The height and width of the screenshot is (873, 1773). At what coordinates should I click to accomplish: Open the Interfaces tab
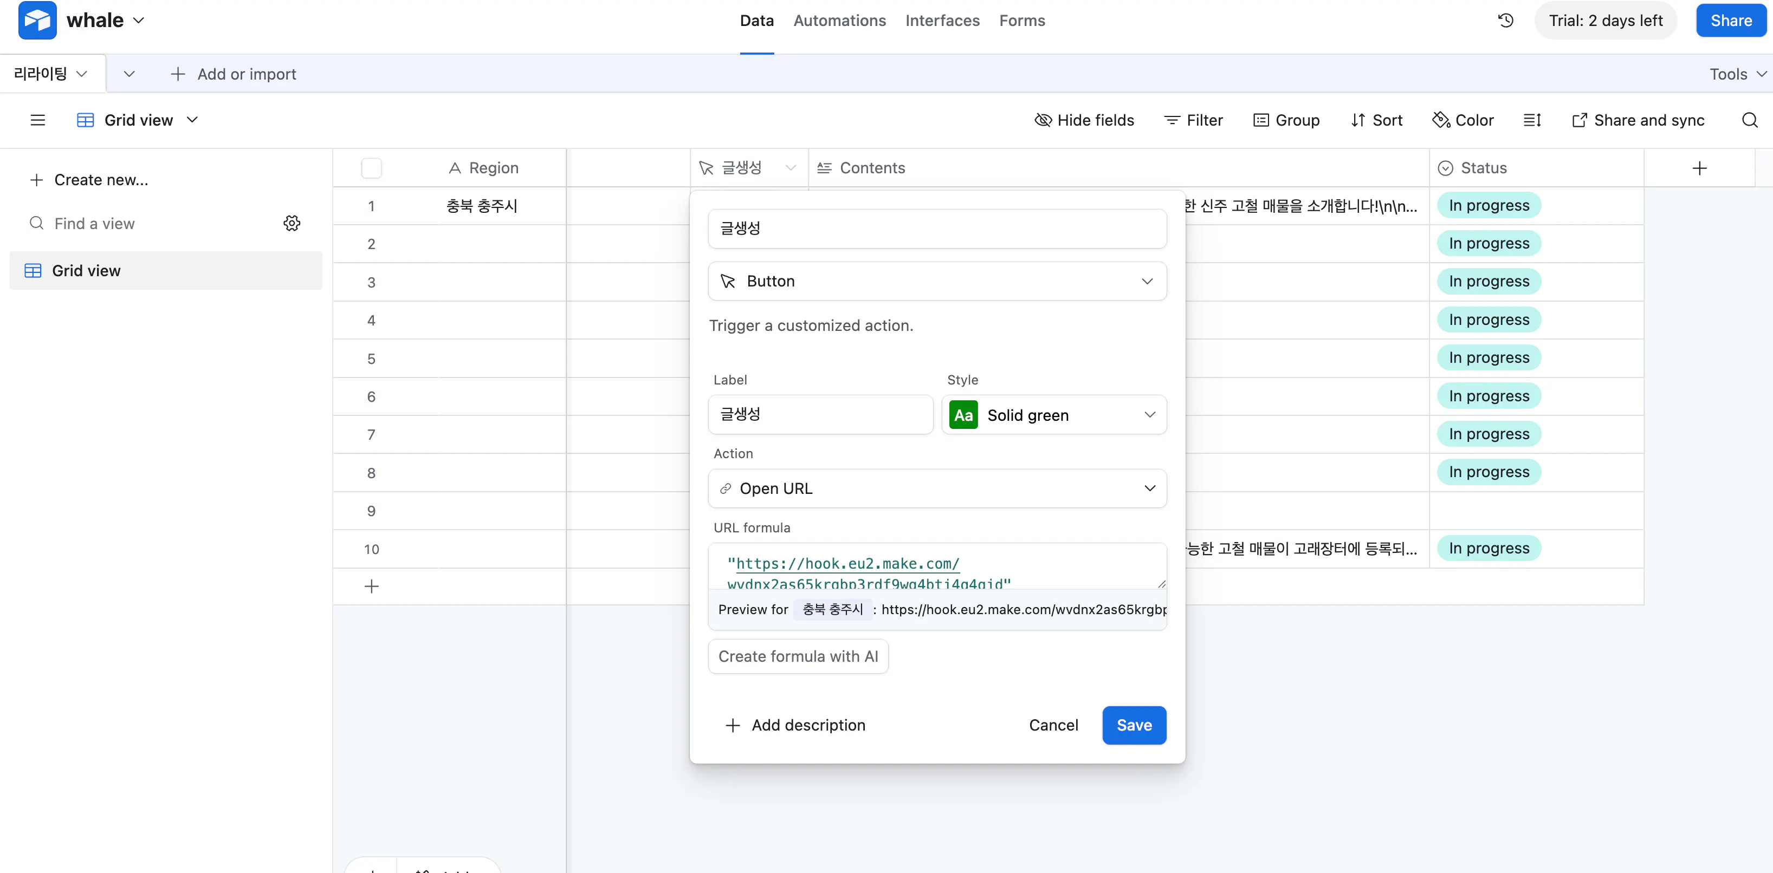[x=942, y=21]
